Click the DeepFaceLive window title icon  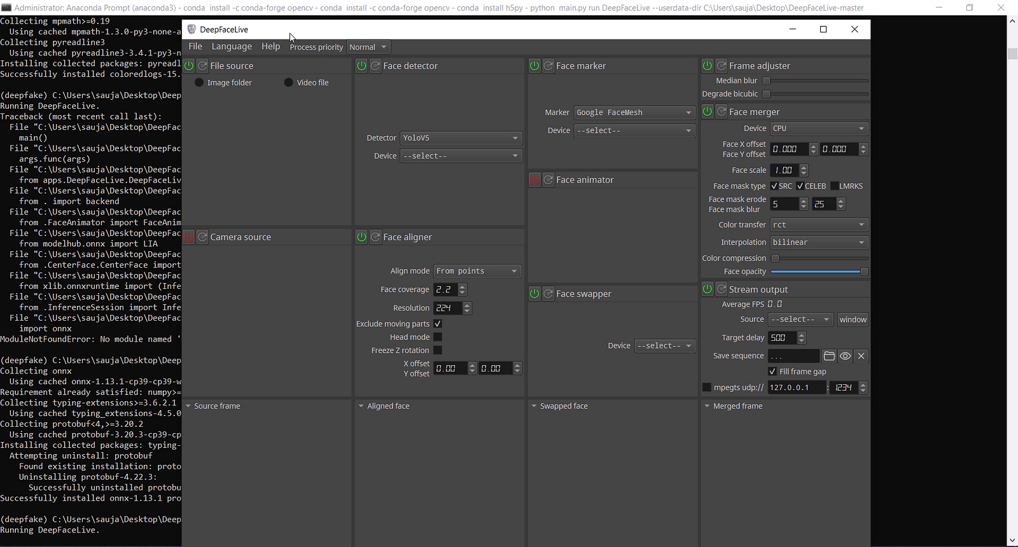[191, 29]
